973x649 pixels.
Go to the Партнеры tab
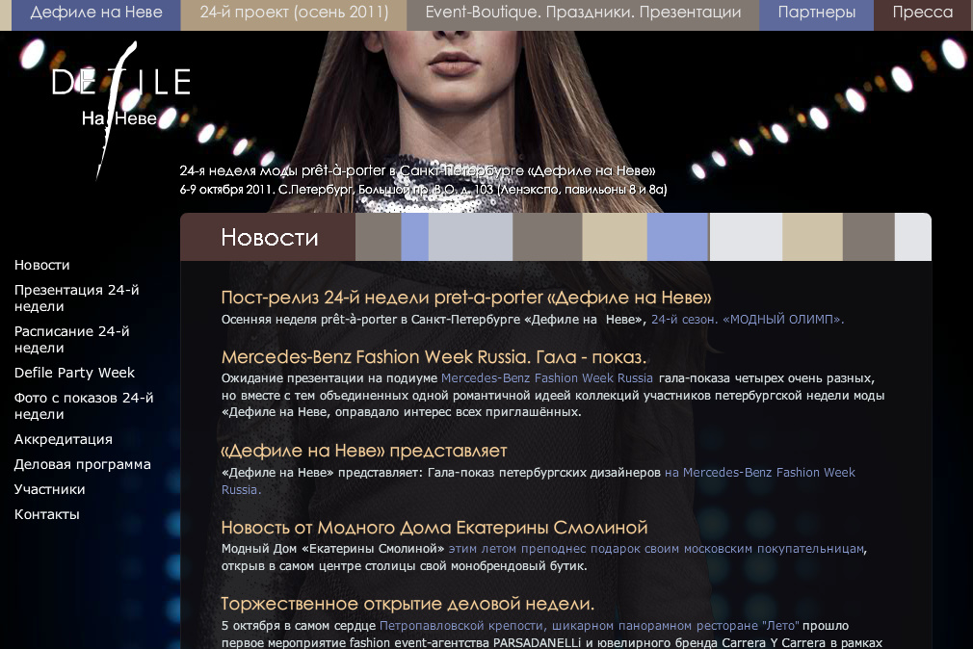pos(816,13)
